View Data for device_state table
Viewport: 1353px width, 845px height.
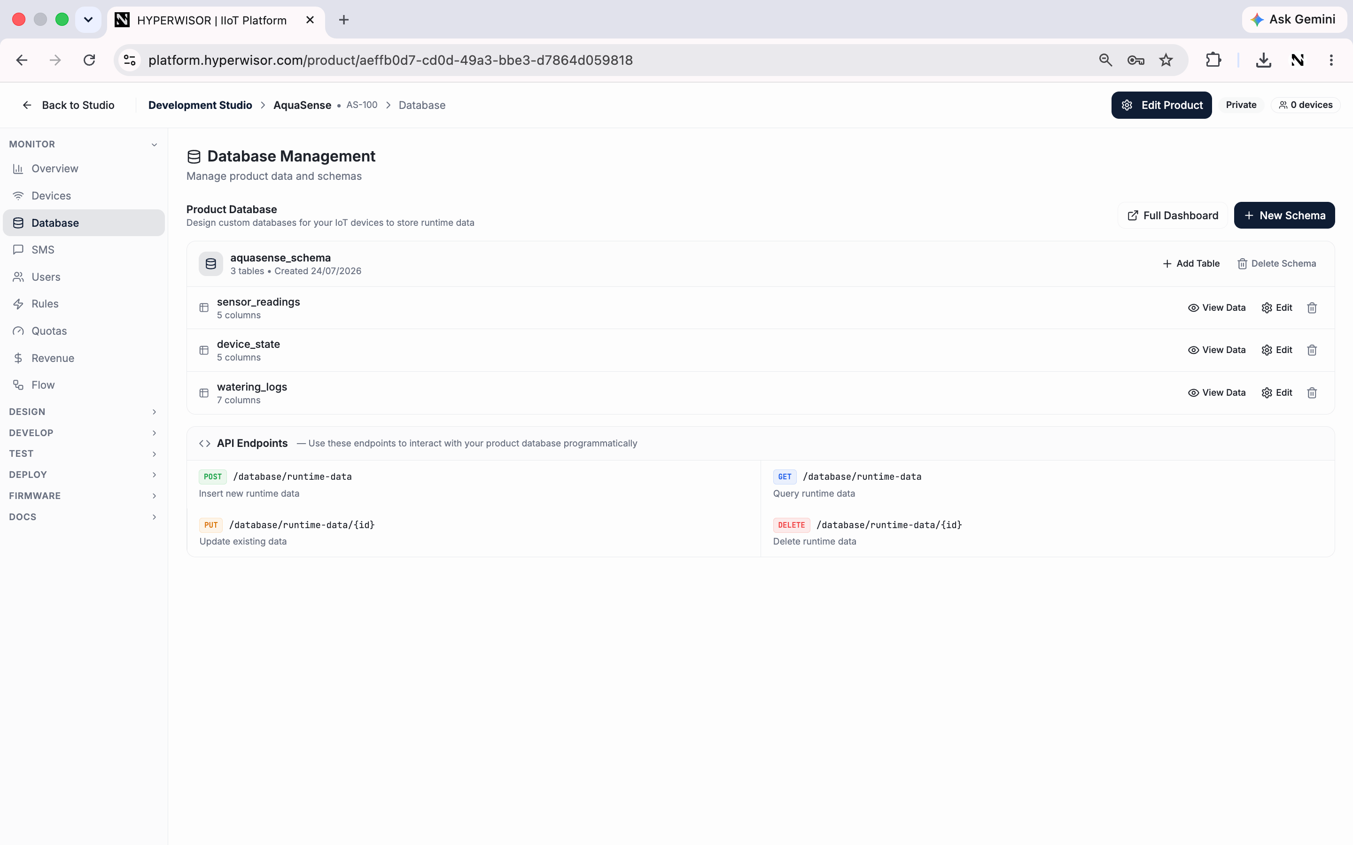pos(1217,350)
